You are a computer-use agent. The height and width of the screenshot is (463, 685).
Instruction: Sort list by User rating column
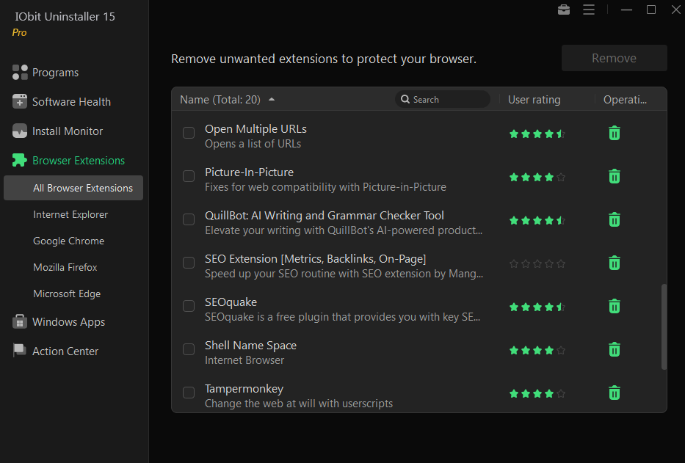point(534,100)
